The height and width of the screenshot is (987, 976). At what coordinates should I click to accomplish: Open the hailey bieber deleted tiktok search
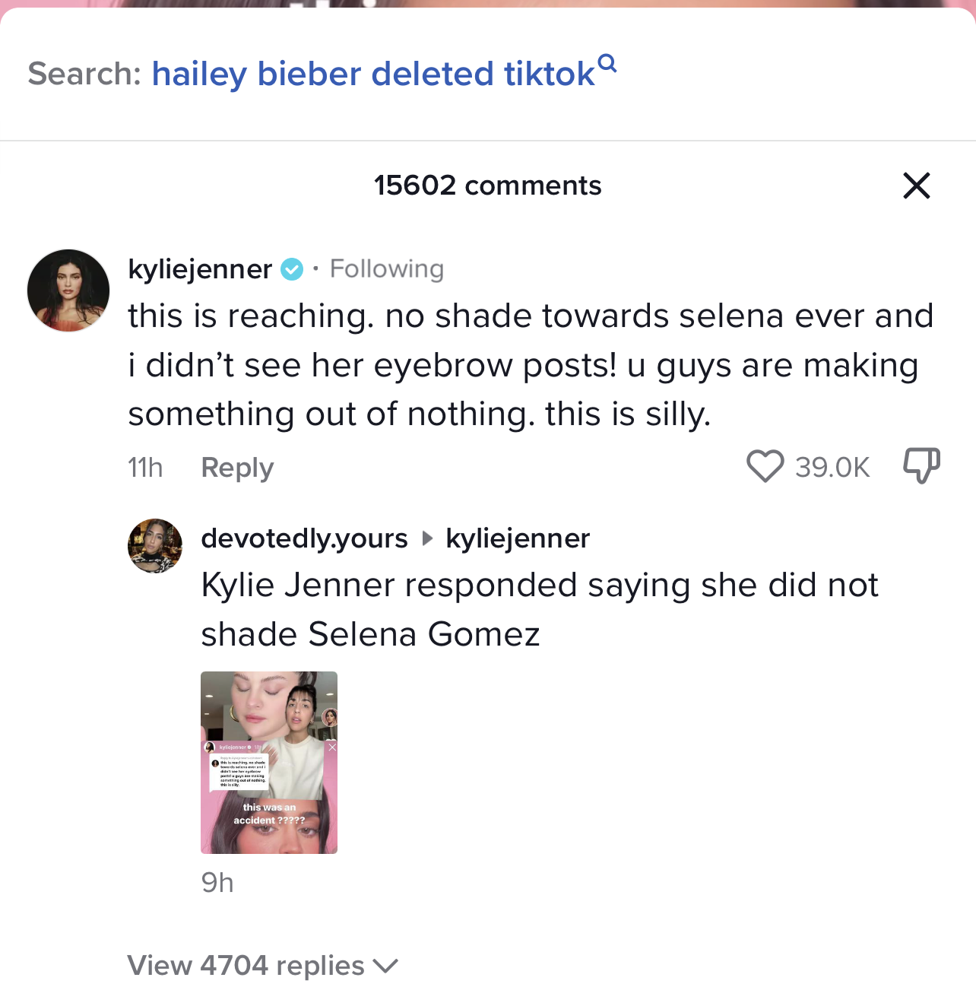pos(372,74)
